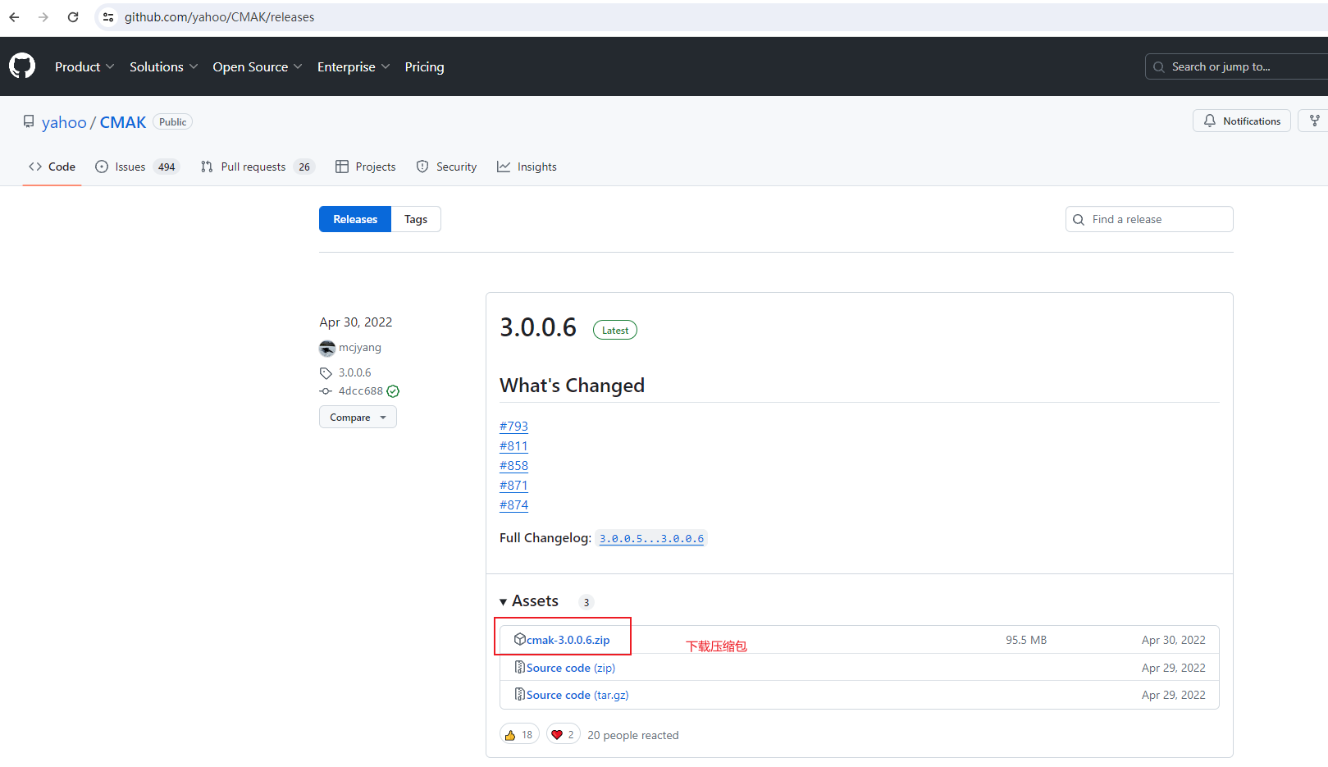This screenshot has height=767, width=1328.
Task: Click the Latest release badge
Action: pos(615,330)
